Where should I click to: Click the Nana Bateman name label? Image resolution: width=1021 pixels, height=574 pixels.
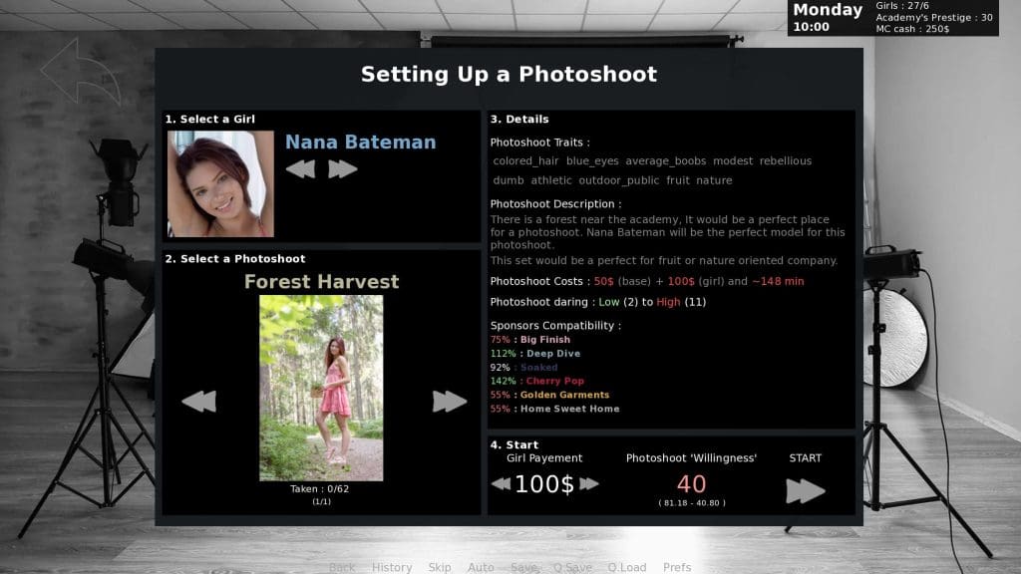tap(360, 142)
